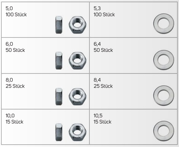The height and width of the screenshot is (147, 179).
Task: Click the front-view hex nut in the 8,0 cell
Action: pos(78,97)
